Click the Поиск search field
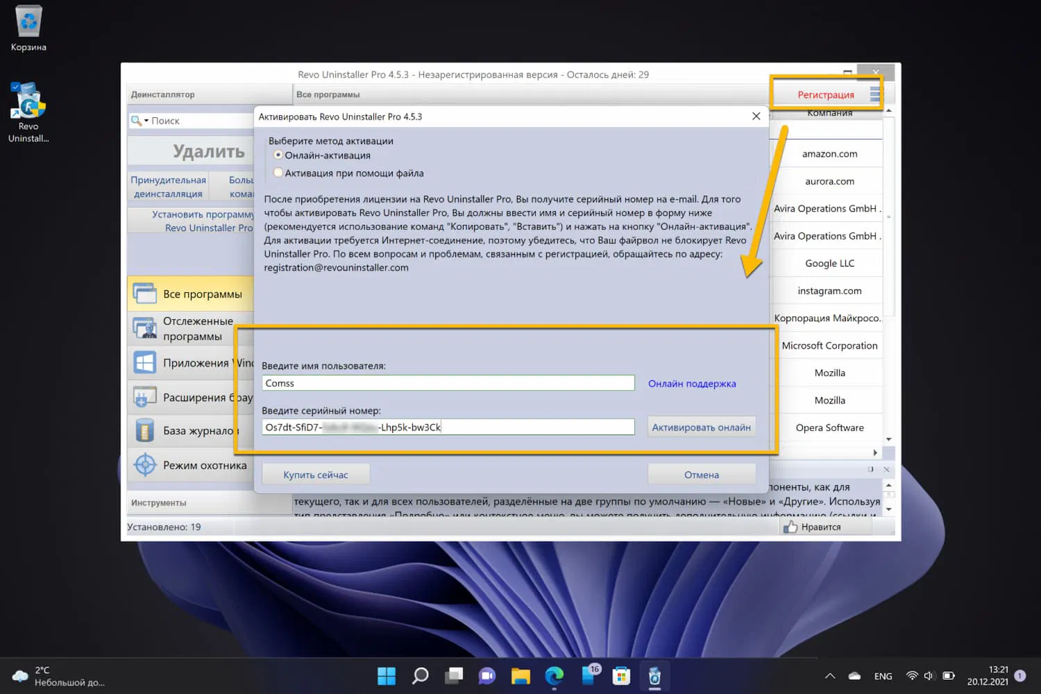This screenshot has width=1041, height=694. pyautogui.click(x=201, y=121)
